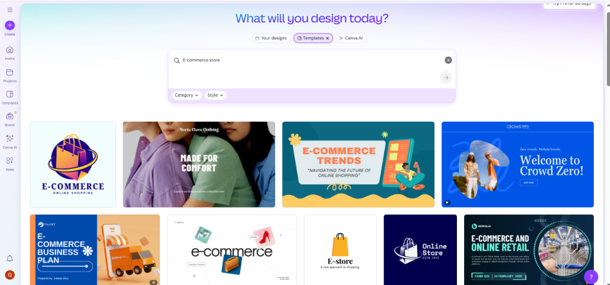Image resolution: width=610 pixels, height=285 pixels.
Task: Expand the Category dropdown
Action: point(186,95)
